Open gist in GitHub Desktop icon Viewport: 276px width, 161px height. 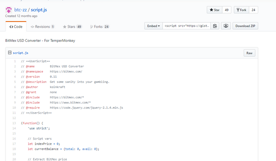(x=226, y=26)
